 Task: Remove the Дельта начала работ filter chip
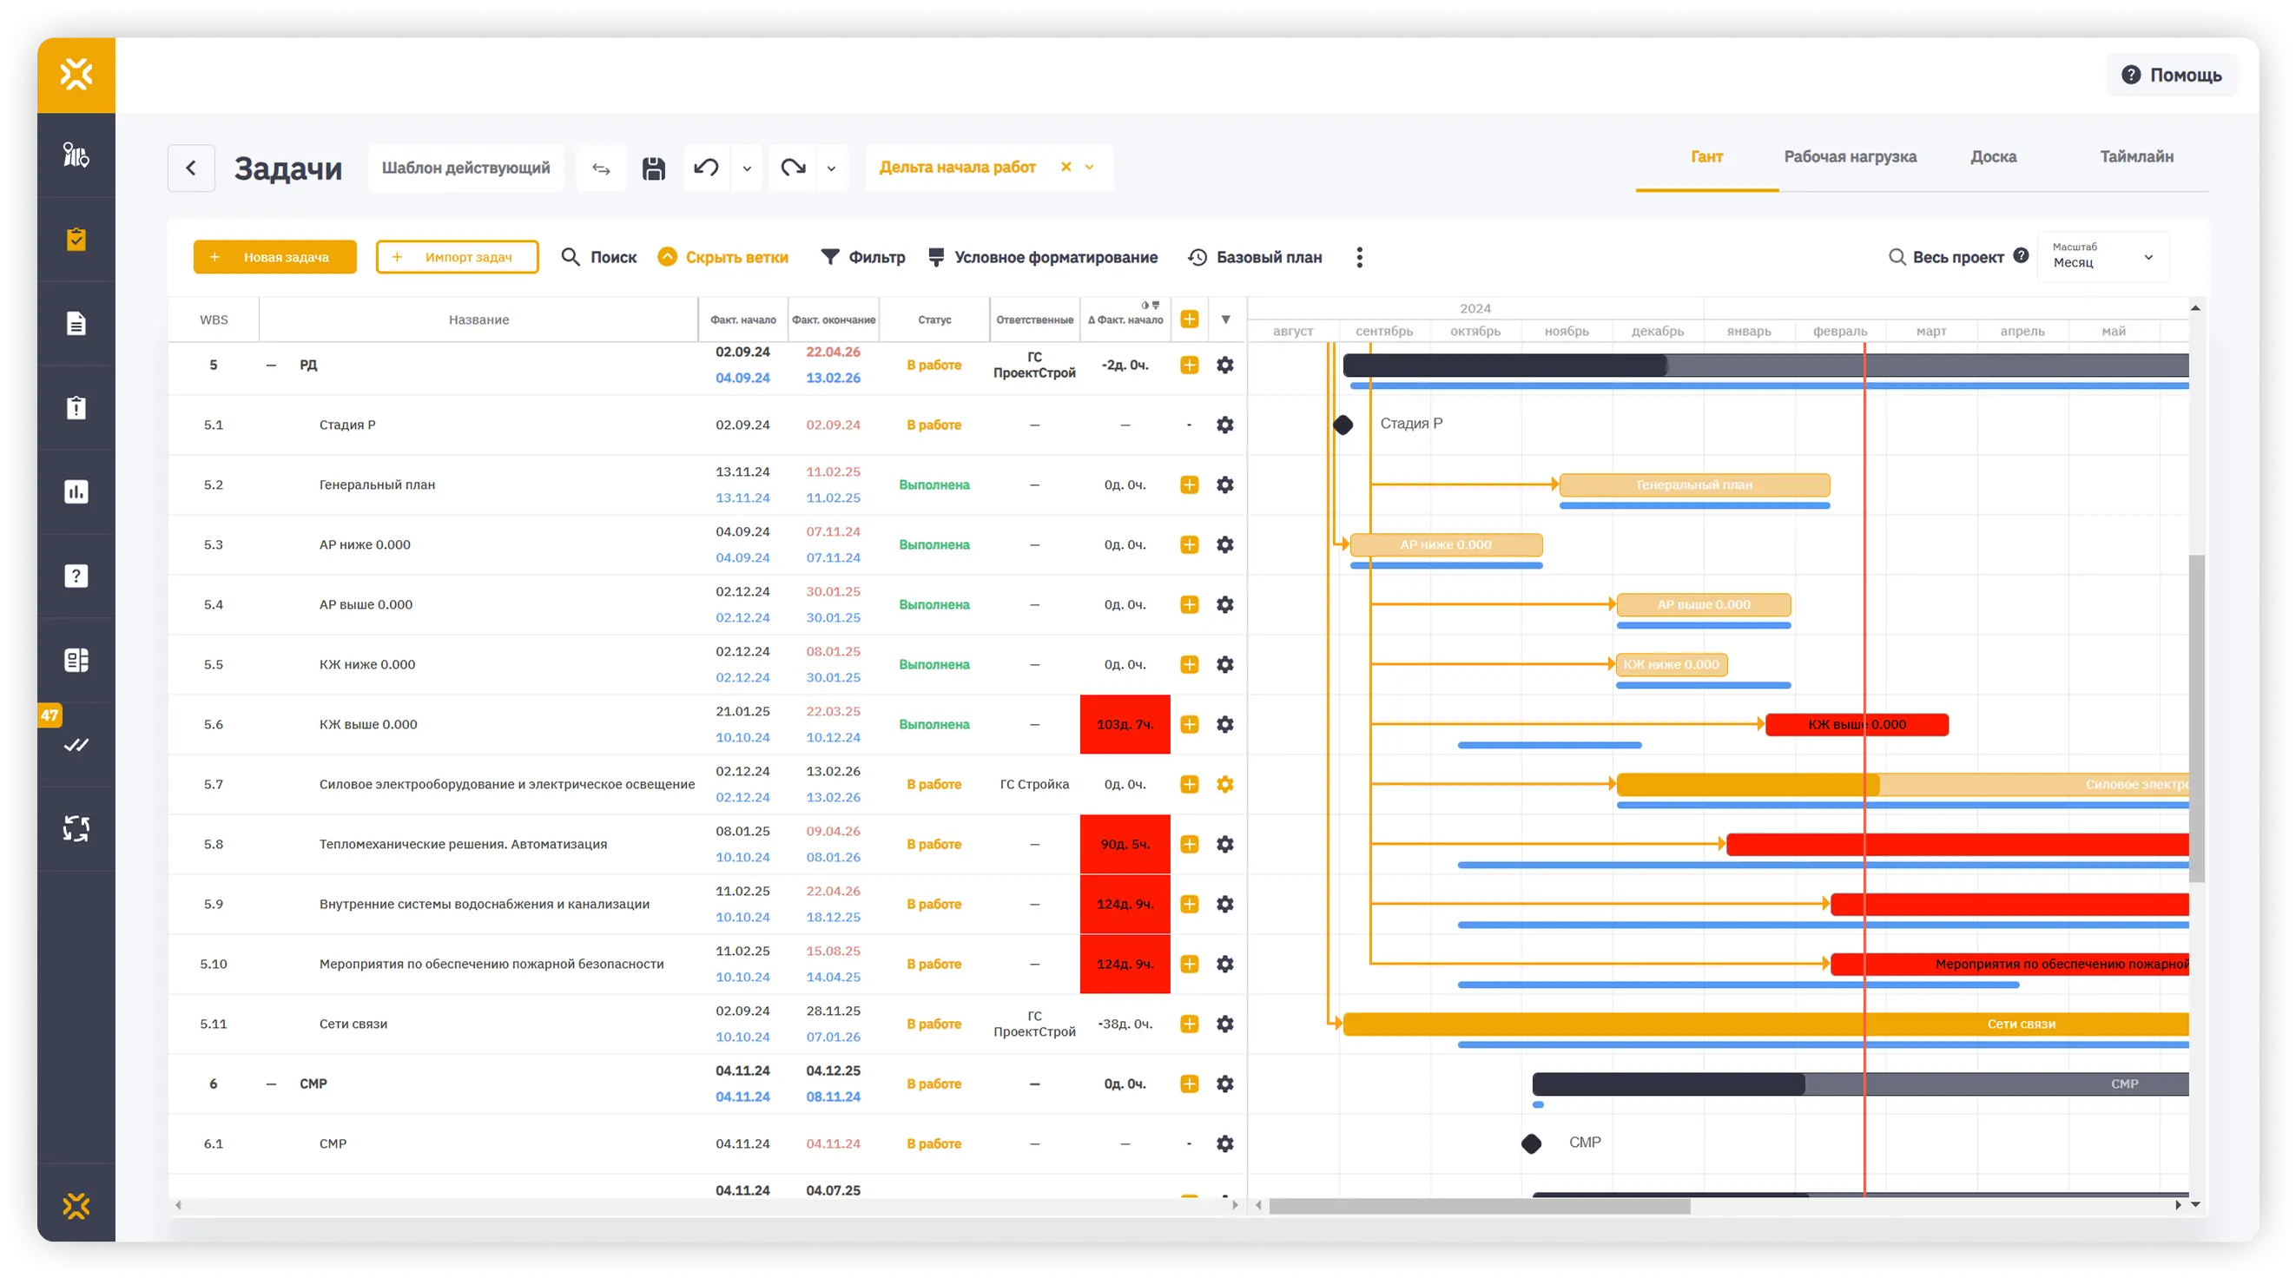[x=1066, y=167]
